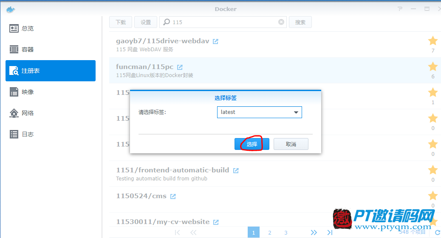Select the 注册表 registry section
This screenshot has width=441, height=238.
pos(50,71)
